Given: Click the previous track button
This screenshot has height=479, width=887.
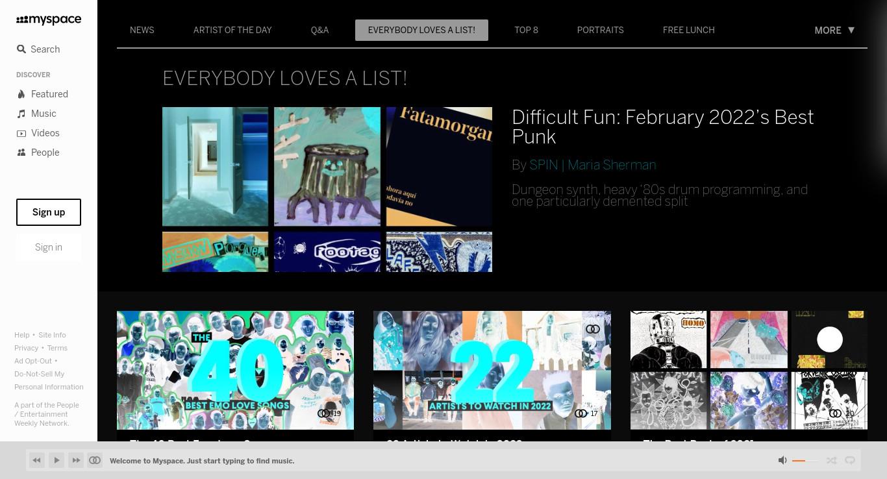Looking at the screenshot, I should pyautogui.click(x=37, y=460).
